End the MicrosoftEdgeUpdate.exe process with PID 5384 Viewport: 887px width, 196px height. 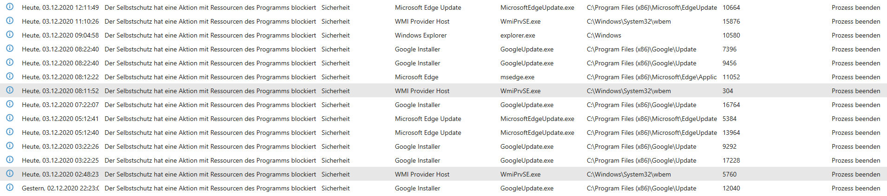(856, 119)
